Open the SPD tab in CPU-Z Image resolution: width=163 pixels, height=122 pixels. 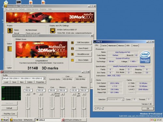tap(128, 46)
